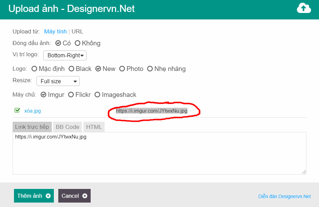The image size is (319, 207).
Task: Click the X icon on Cancel button
Action: point(85,196)
